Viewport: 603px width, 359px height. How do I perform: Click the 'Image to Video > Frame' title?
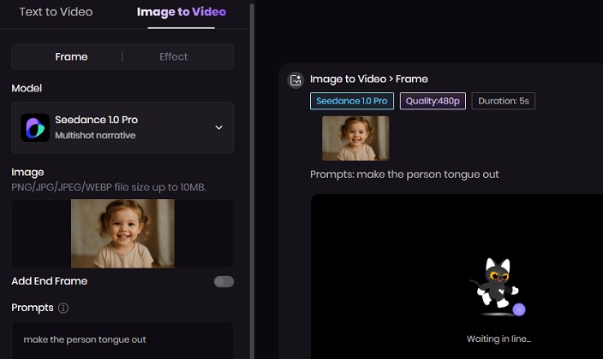[369, 79]
